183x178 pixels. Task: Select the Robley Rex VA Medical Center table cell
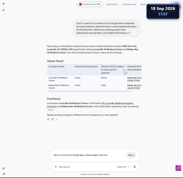[x=59, y=86]
